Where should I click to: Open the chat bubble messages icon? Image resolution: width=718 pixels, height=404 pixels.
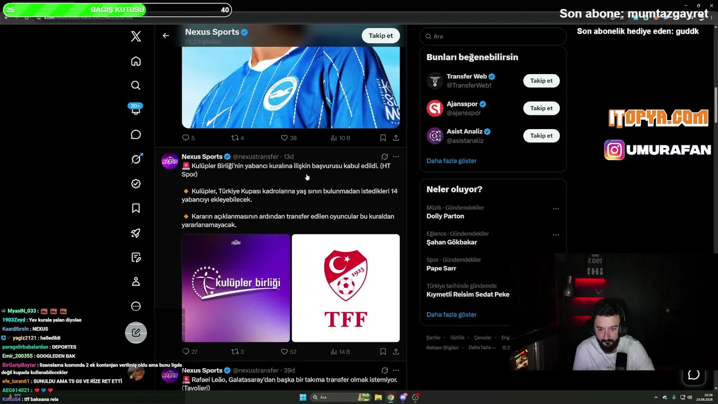click(136, 135)
